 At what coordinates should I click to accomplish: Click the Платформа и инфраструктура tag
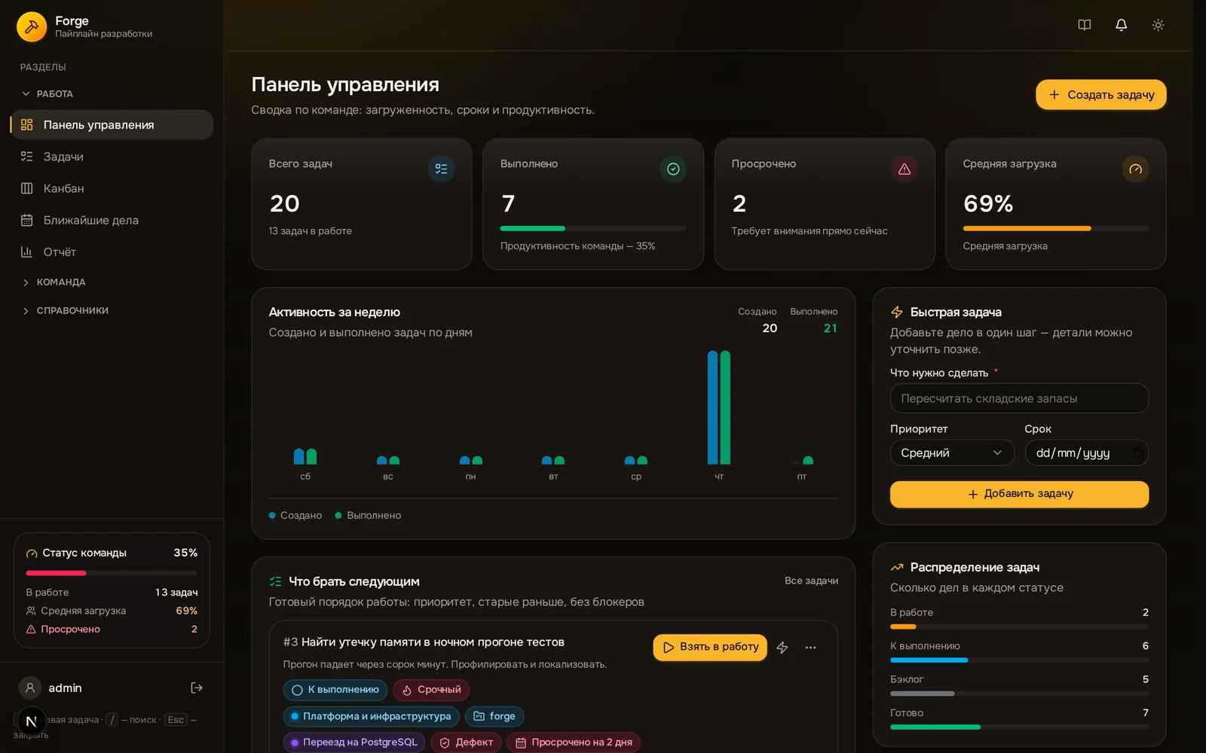[x=371, y=716]
